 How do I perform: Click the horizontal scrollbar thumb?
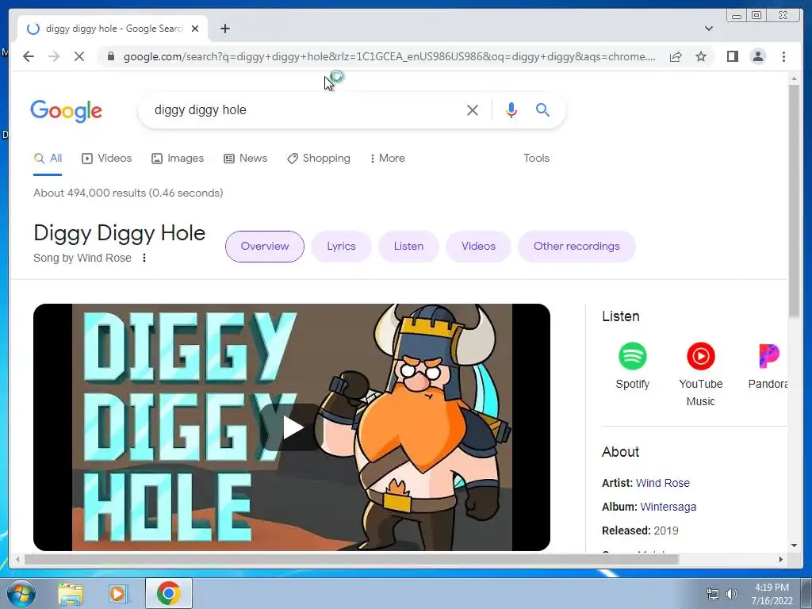[x=351, y=559]
